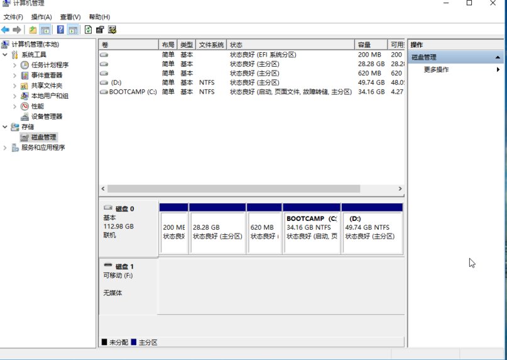Sort by the 布局 column header
This screenshot has height=360, width=507.
tap(168, 45)
